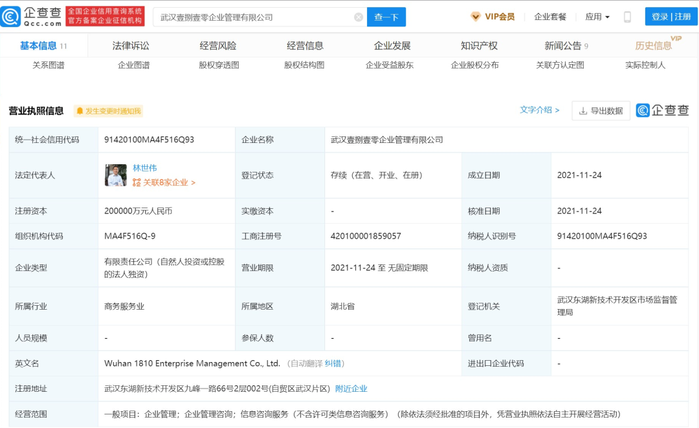Image resolution: width=699 pixels, height=428 pixels.
Task: Click the related-companies icon near 关联8家企业
Action: tap(137, 183)
